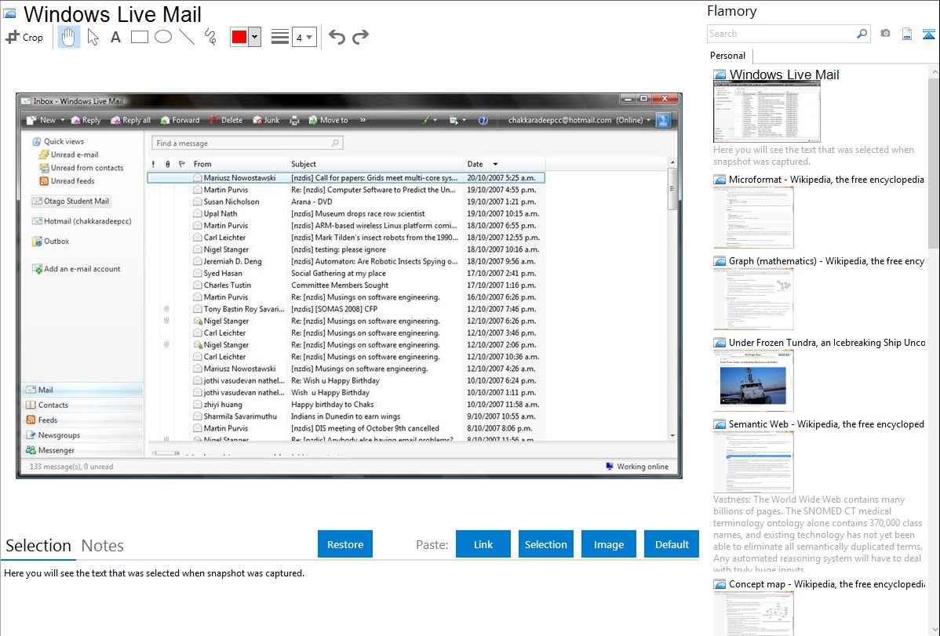This screenshot has width=940, height=636.
Task: Select the Crop tool
Action: 24,37
